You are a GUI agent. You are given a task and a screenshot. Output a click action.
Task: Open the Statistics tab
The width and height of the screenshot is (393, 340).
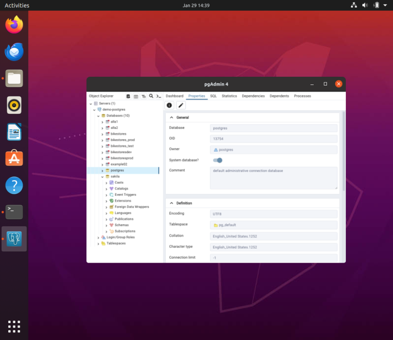click(229, 96)
